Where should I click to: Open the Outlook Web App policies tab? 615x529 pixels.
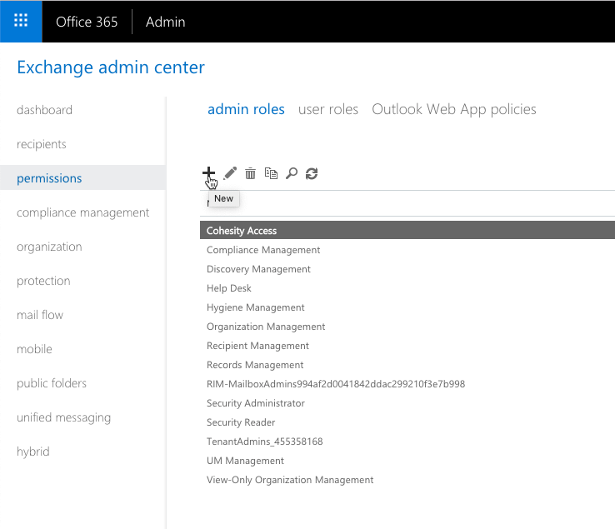pos(453,109)
